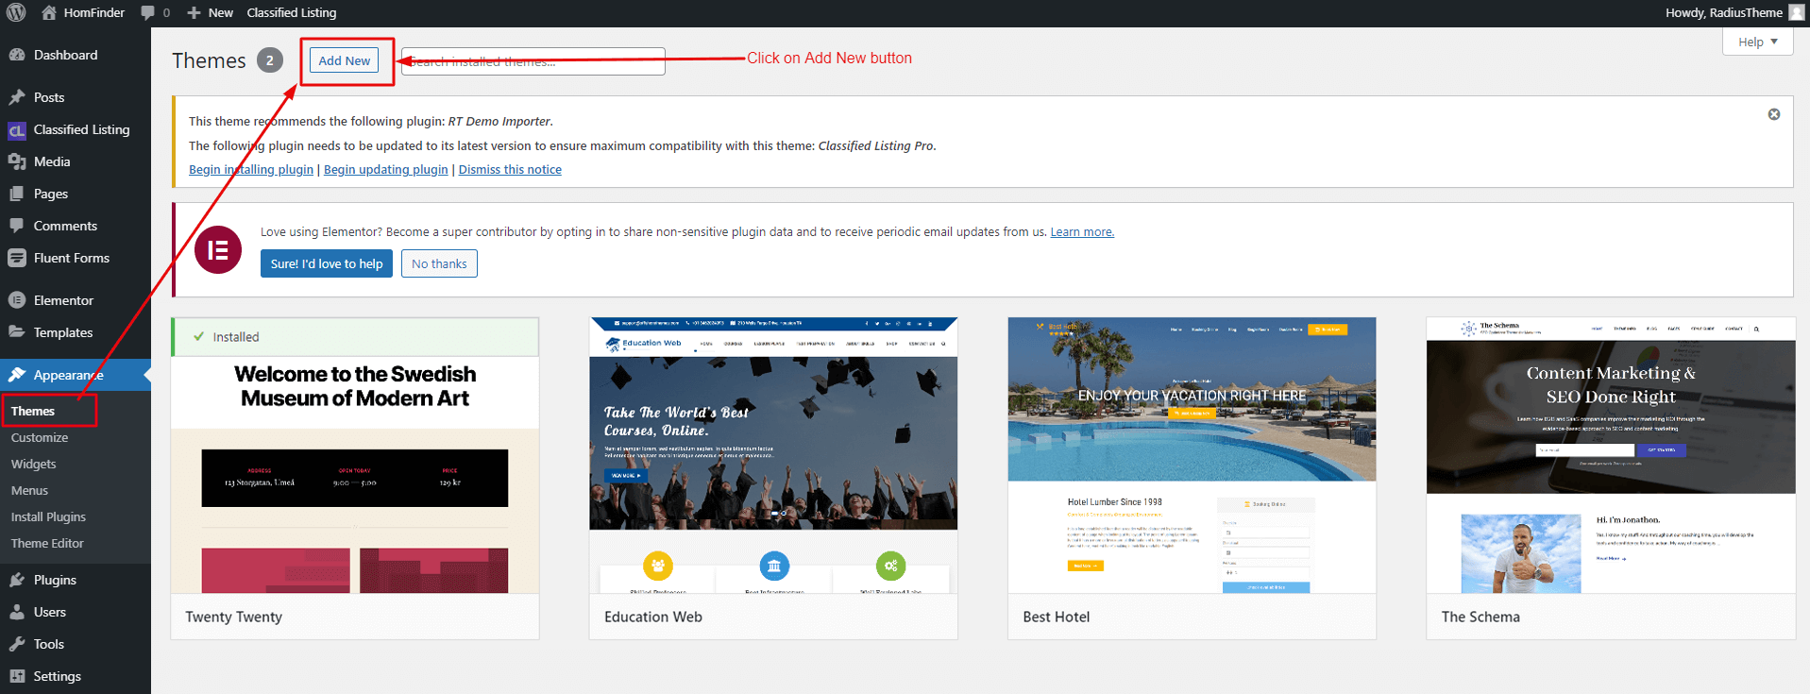
Task: Click the Pages icon in sidebar
Action: [17, 194]
